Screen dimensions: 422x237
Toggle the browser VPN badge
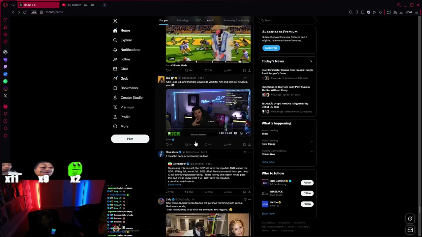(34, 12)
